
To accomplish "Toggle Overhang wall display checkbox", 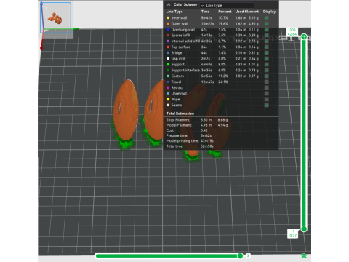I will click(267, 30).
